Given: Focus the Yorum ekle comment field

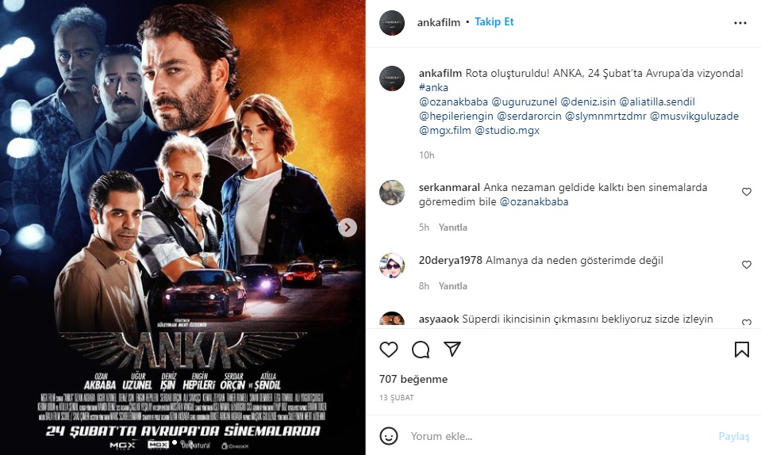Looking at the screenshot, I should point(558,436).
